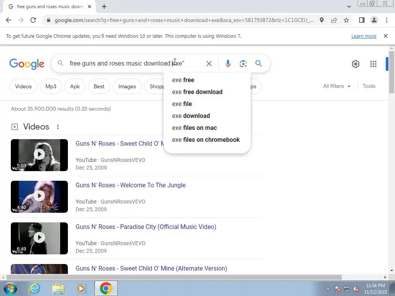Filter results by Videos chip
This screenshot has height=296, width=395.
[x=23, y=86]
